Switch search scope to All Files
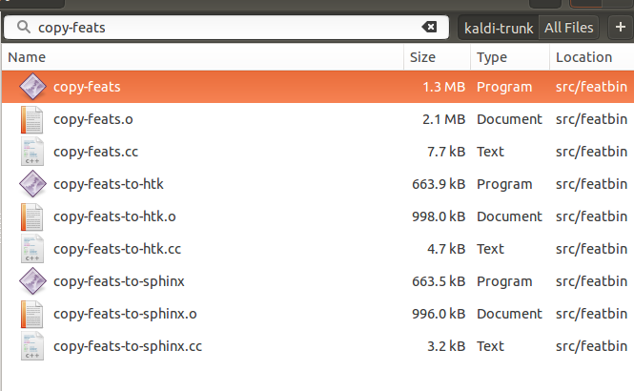The height and width of the screenshot is (391, 634). (x=568, y=28)
